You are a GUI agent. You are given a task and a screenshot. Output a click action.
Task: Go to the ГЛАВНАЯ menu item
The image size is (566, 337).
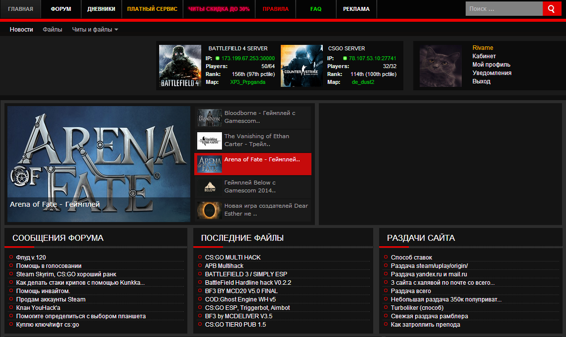tap(21, 9)
